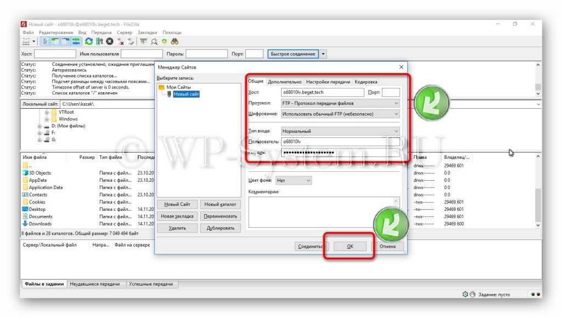The image size is (562, 318).
Task: Click the Новый Сайт button
Action: pos(177,204)
